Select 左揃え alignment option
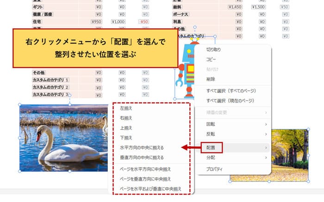 click(x=126, y=108)
